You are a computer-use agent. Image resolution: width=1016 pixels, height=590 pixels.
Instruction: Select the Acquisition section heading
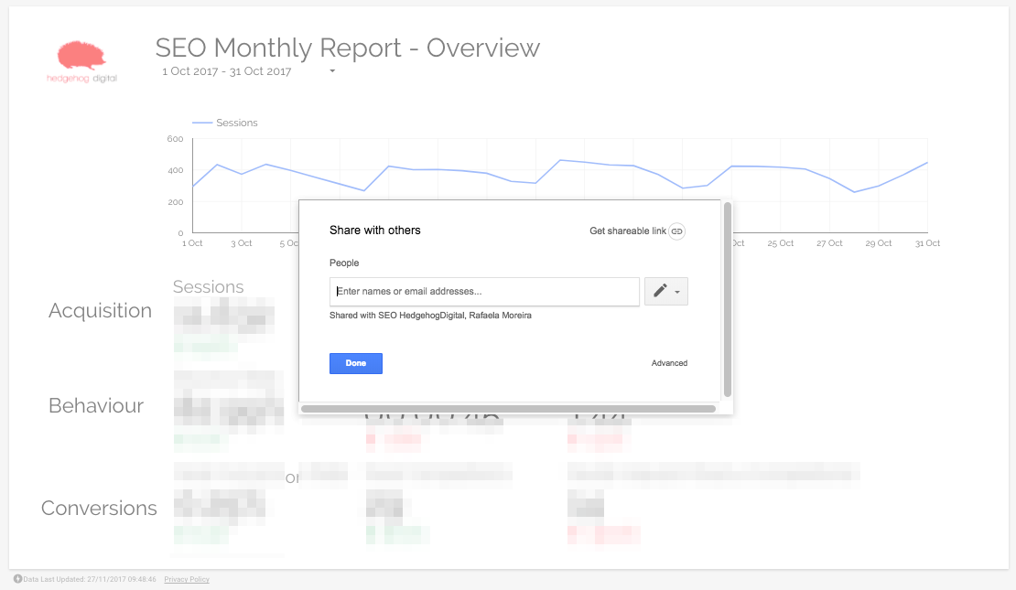click(100, 311)
